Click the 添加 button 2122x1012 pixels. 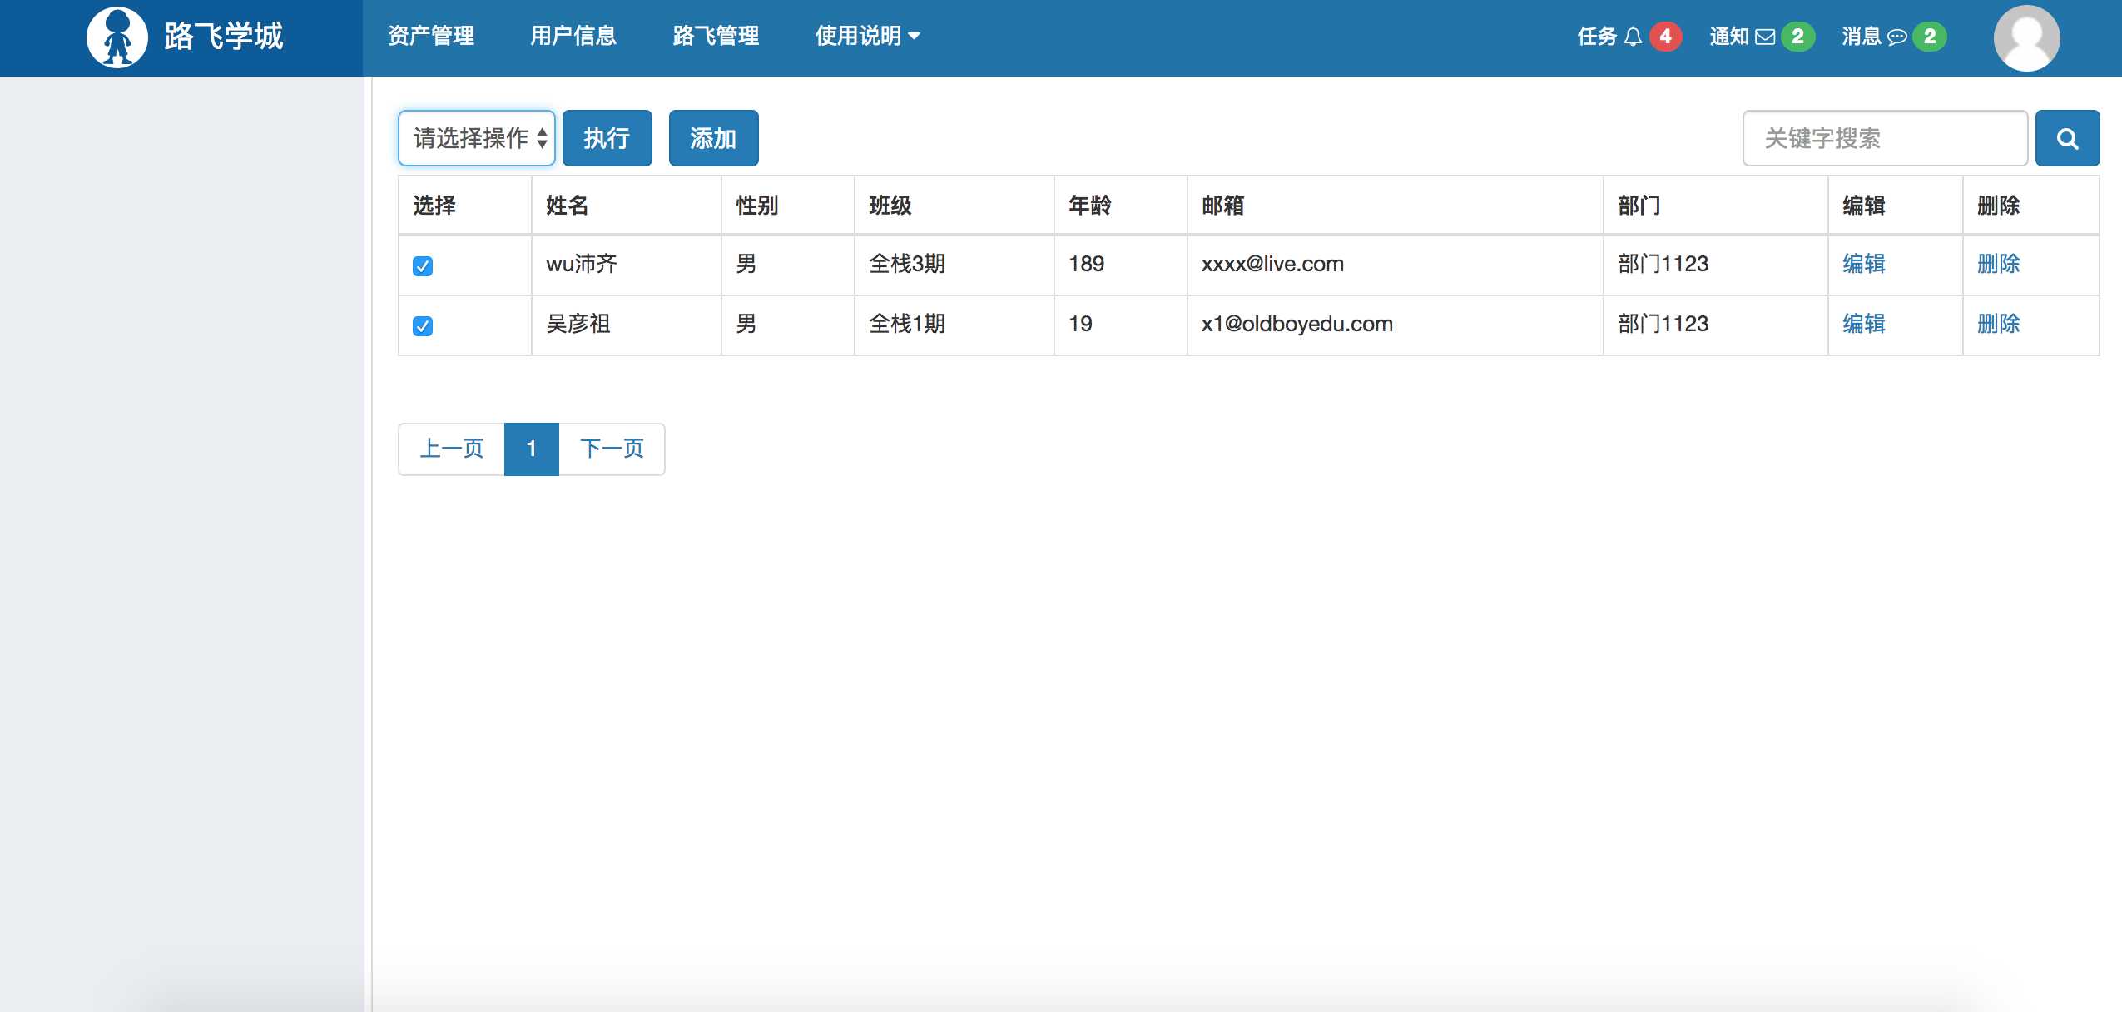(713, 138)
